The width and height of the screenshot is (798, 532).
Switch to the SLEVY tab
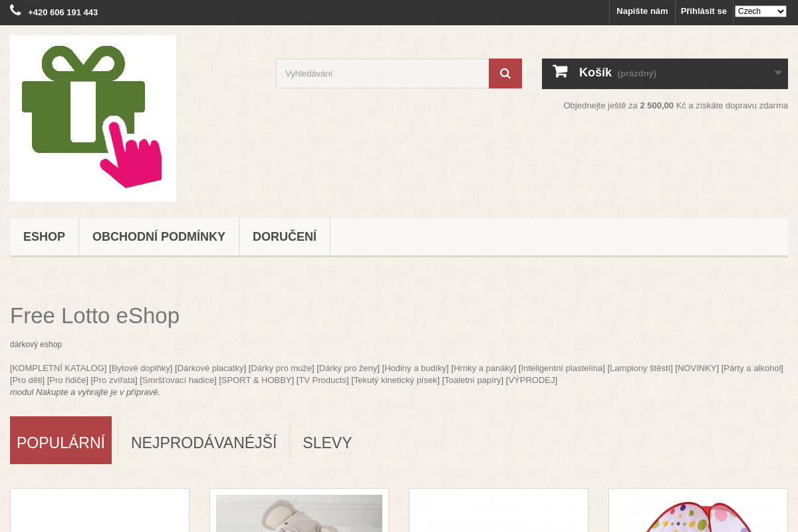[327, 443]
